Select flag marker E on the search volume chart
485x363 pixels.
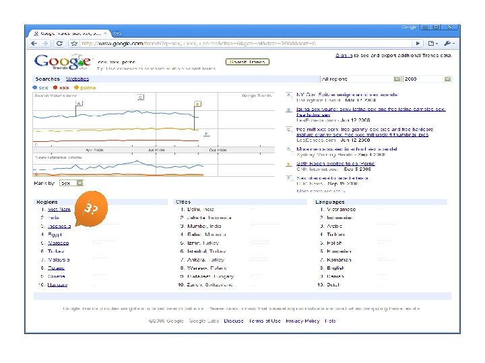(197, 104)
